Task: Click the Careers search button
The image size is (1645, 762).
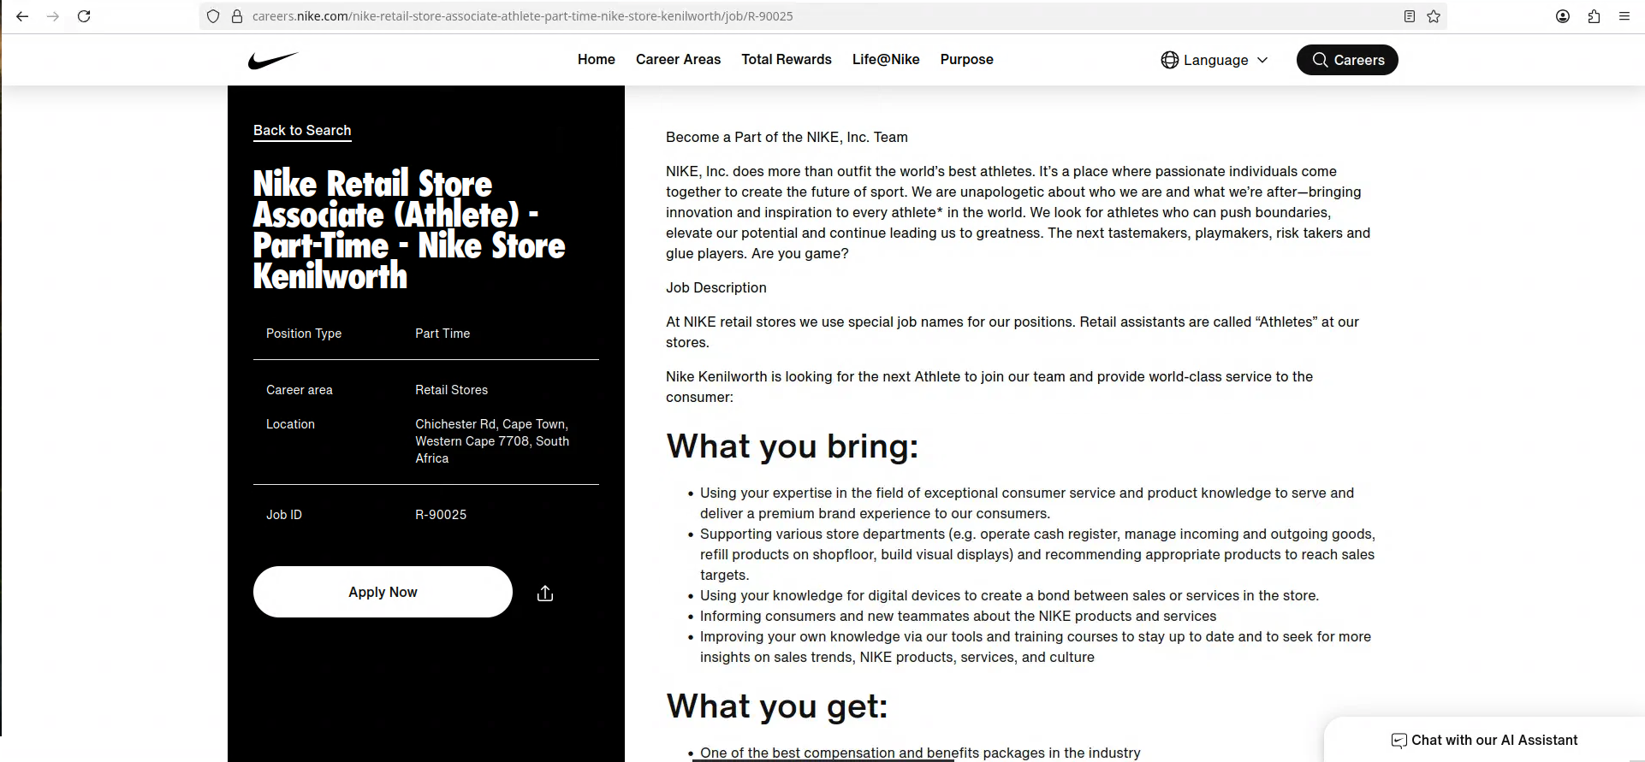Action: tap(1347, 60)
